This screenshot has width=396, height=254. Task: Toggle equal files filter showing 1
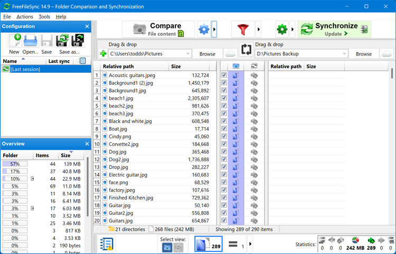tap(236, 244)
